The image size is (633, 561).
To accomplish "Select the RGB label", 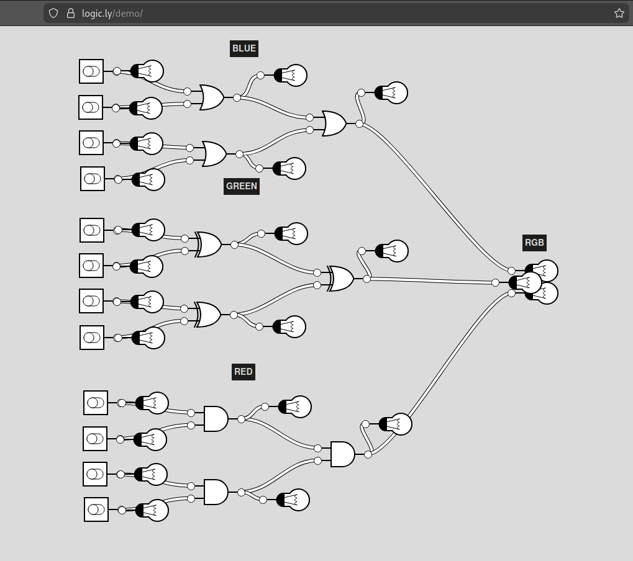I will (534, 243).
